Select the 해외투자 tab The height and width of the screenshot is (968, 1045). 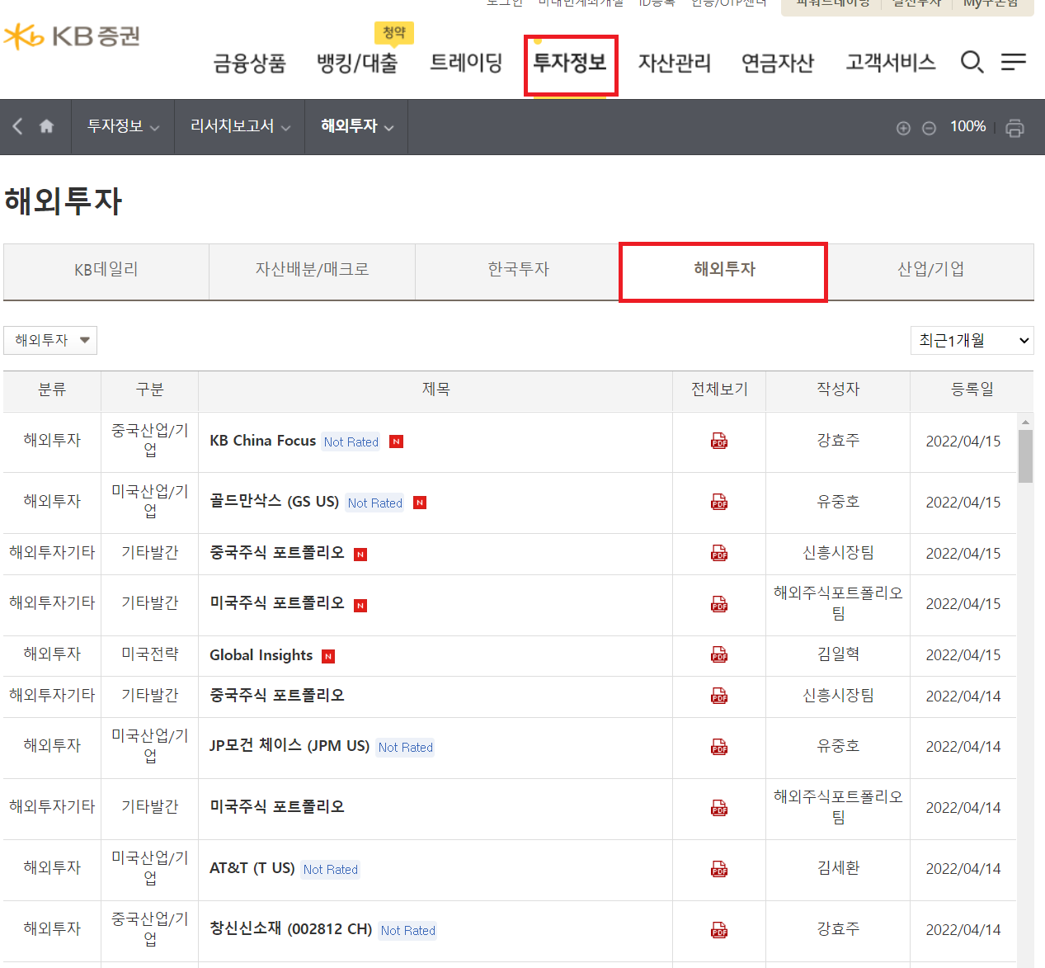(724, 271)
